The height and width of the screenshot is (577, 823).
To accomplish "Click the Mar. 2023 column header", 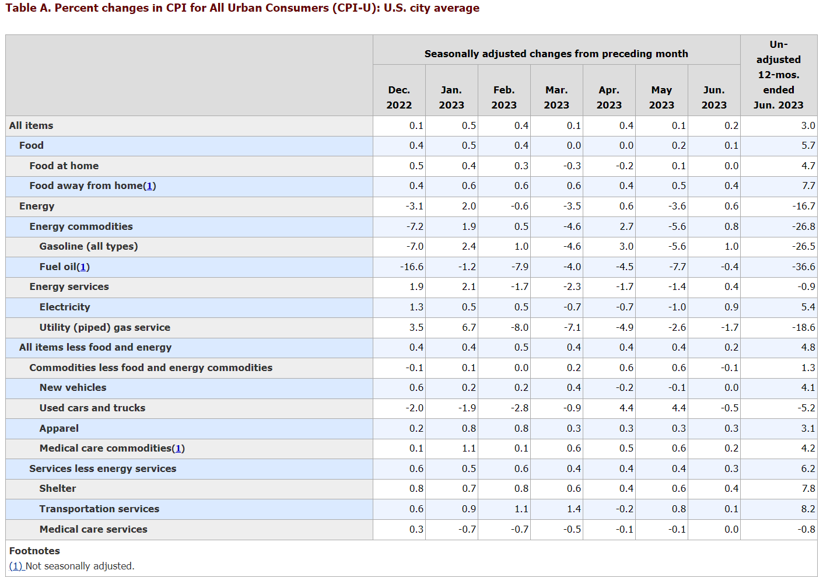I will pos(556,97).
